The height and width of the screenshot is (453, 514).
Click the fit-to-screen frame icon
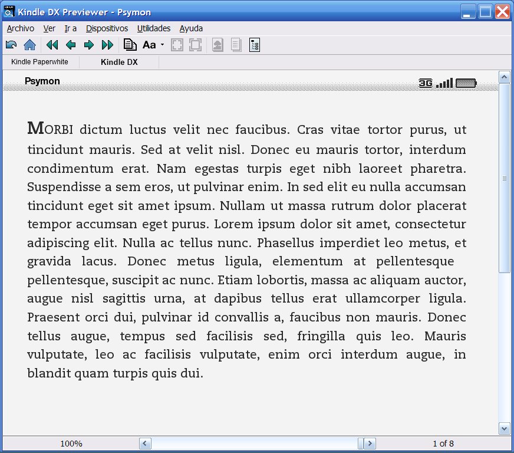coord(177,45)
